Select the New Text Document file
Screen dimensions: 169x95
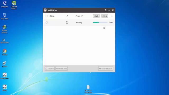pyautogui.click(x=88, y=89)
